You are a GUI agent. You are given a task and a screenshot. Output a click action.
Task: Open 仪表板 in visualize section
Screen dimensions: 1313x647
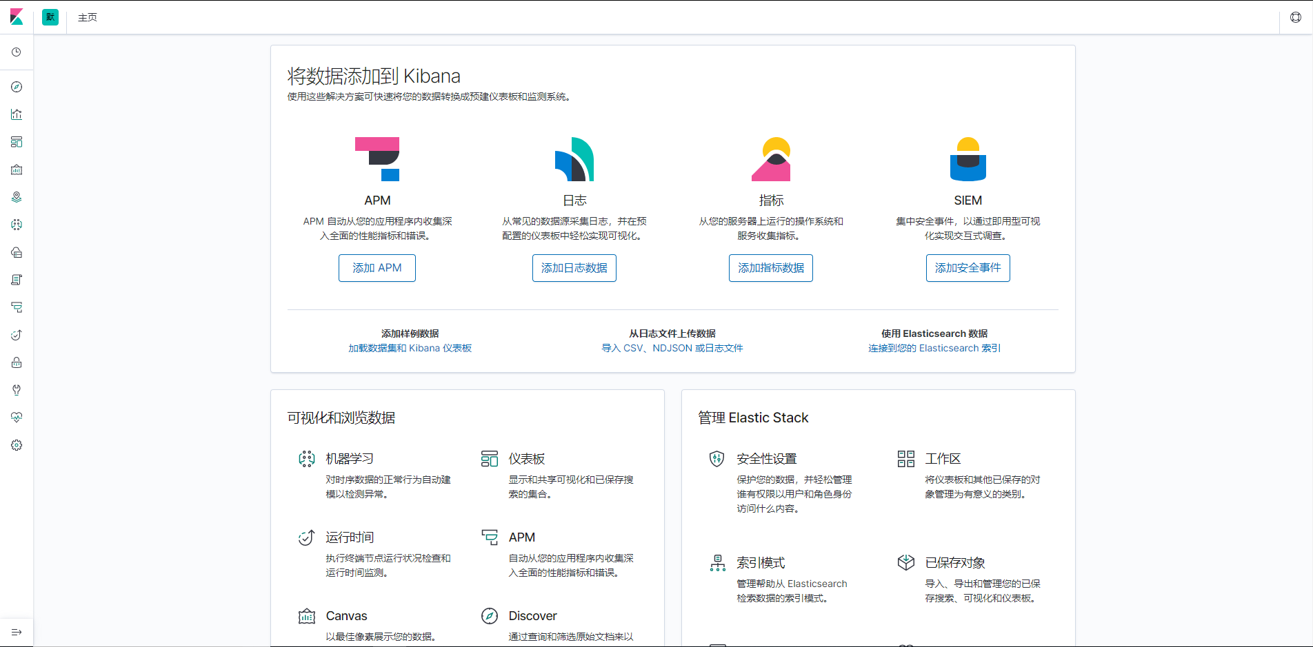[x=527, y=459]
